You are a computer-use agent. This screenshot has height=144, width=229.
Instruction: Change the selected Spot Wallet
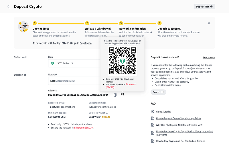point(106,117)
